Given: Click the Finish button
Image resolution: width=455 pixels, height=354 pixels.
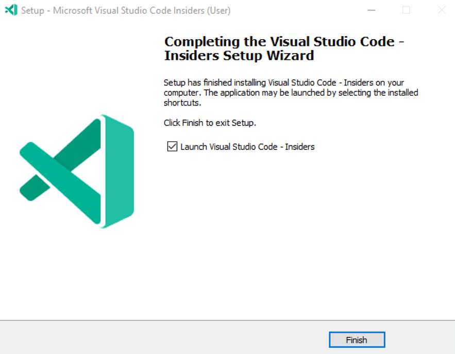Looking at the screenshot, I should (x=357, y=340).
